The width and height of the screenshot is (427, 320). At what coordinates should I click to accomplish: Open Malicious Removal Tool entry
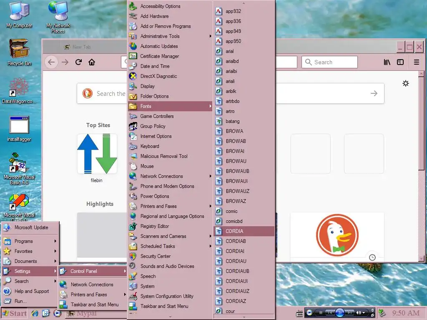pos(170,156)
